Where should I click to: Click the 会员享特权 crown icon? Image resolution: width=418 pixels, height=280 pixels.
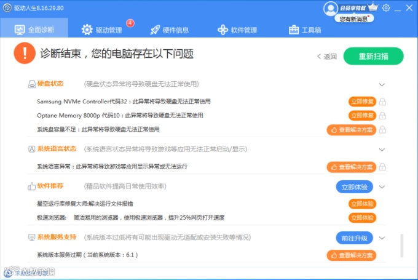373,7
